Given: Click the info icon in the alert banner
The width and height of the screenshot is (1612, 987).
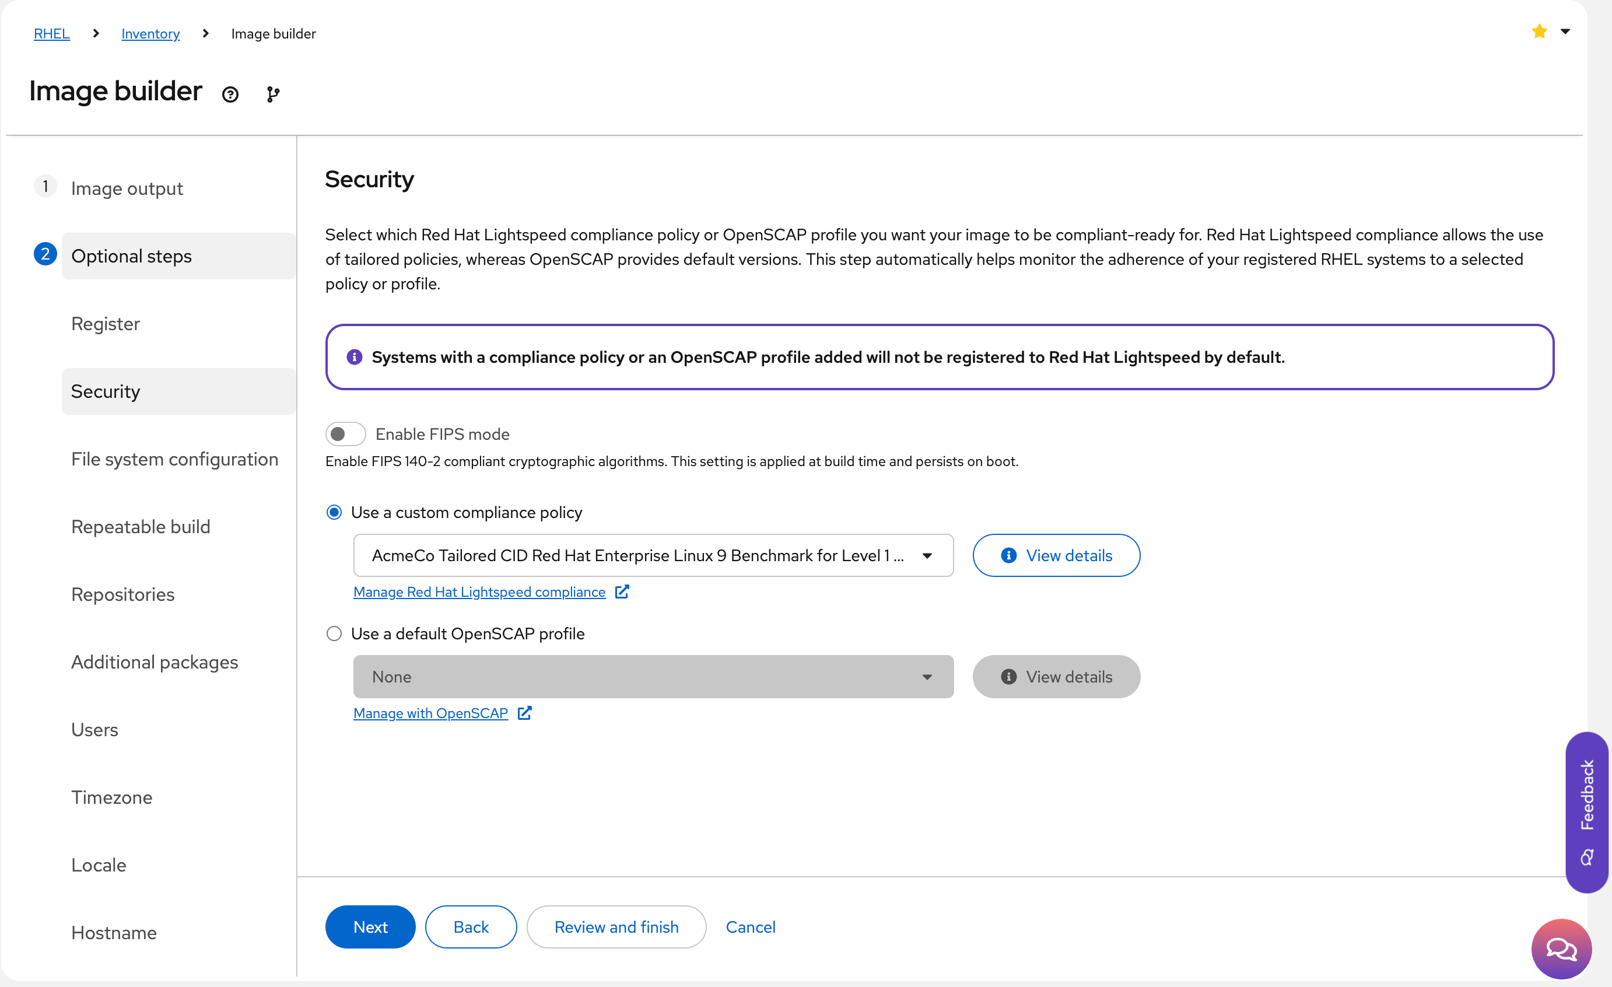Looking at the screenshot, I should [355, 356].
